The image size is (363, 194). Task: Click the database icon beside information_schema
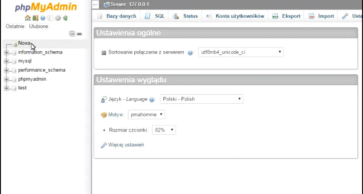14,53
